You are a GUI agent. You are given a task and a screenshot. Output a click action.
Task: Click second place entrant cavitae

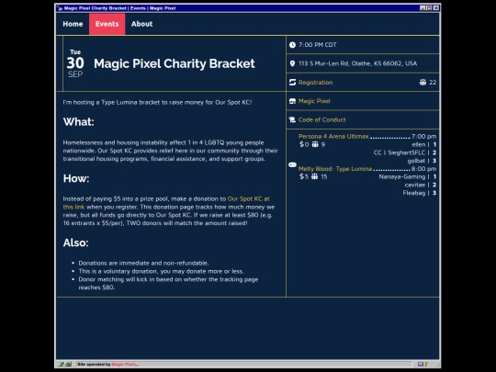point(414,185)
